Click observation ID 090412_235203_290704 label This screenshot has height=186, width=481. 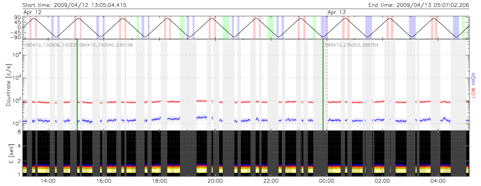(351, 45)
